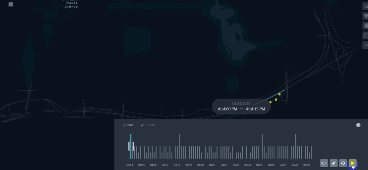Open the EN language selector
Screen dimensions: 368x170
click(x=366, y=45)
